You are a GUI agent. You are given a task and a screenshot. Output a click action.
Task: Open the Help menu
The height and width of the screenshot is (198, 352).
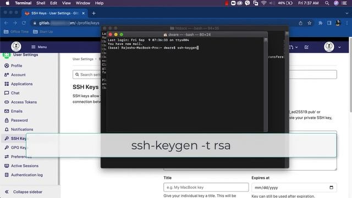[x=99, y=3]
